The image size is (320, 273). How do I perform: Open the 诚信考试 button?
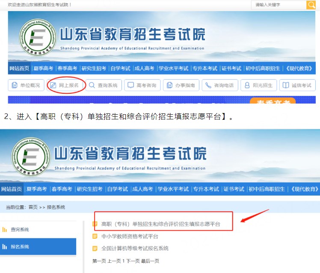click(x=298, y=85)
